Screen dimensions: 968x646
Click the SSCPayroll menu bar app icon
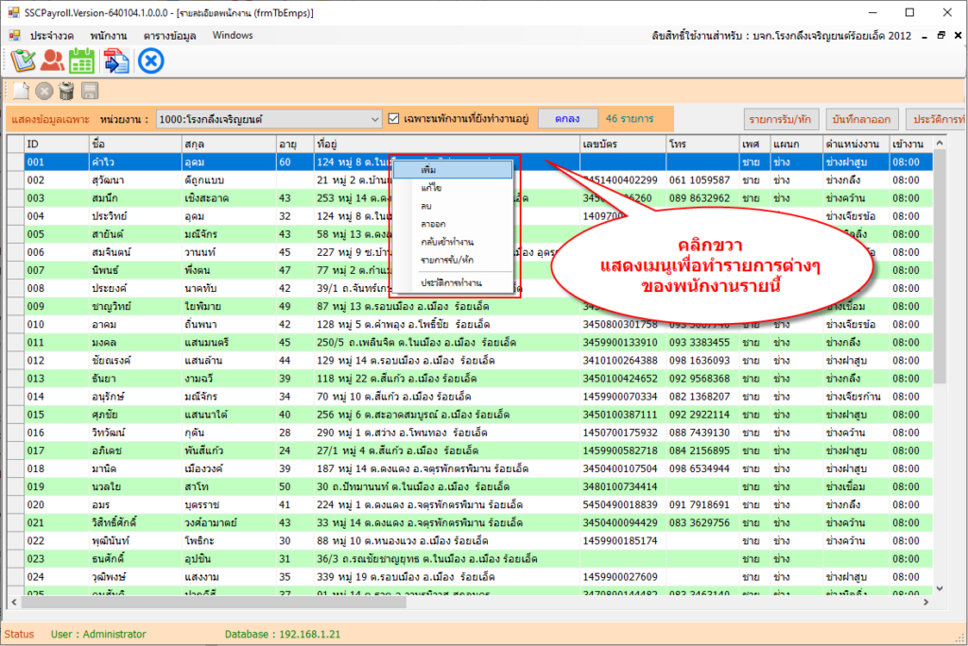click(x=14, y=36)
